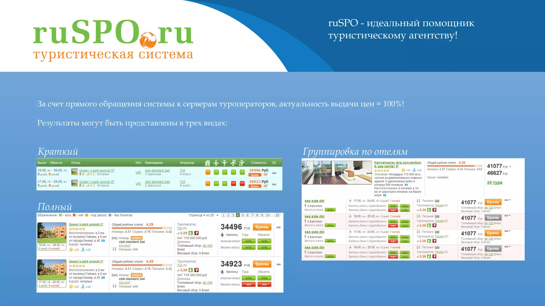Screen dimensions: 545x306
Task: Click the house icon in the brief table header
Action: click(208, 163)
